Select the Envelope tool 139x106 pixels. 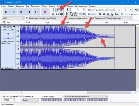(x=57, y=10)
